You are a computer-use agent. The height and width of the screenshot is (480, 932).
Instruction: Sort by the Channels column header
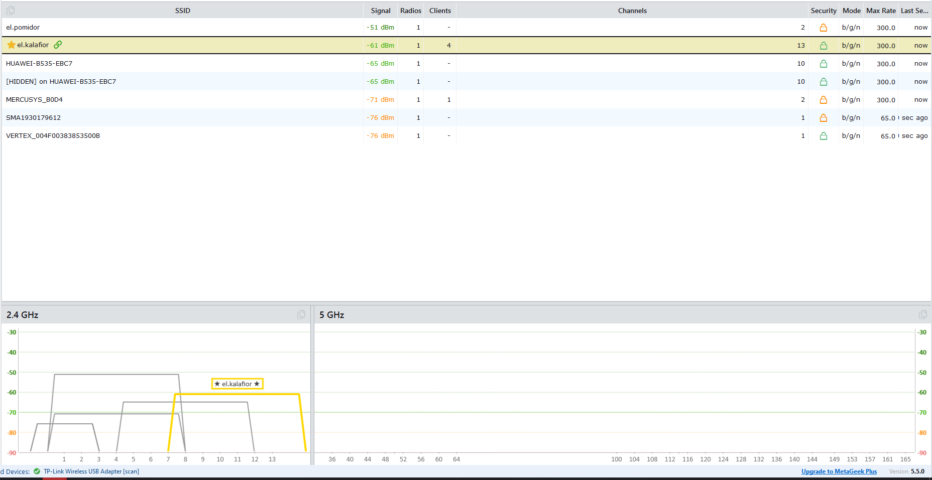[x=632, y=11]
